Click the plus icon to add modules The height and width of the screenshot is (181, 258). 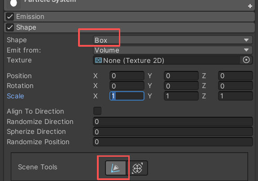tap(250, 6)
